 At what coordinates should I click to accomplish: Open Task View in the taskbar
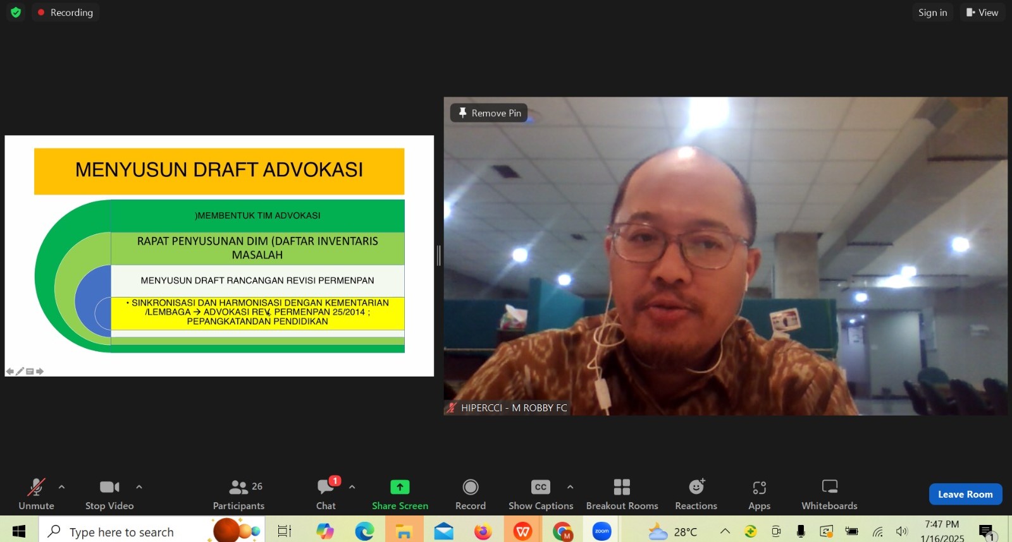(x=285, y=531)
